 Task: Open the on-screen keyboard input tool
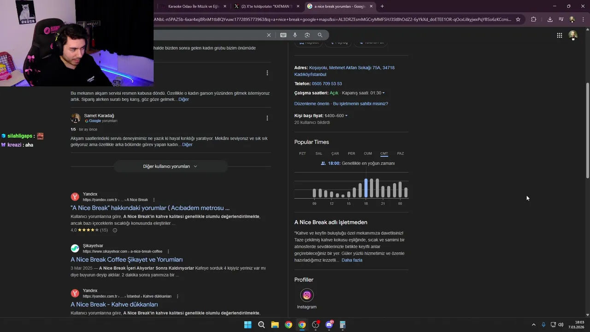tap(283, 35)
